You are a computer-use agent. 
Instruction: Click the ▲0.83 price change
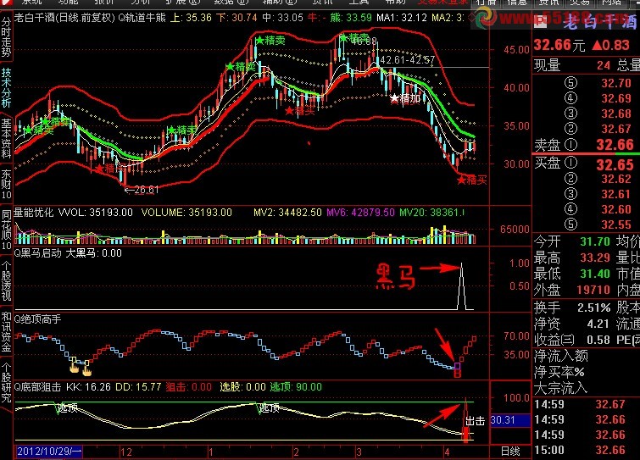click(610, 45)
